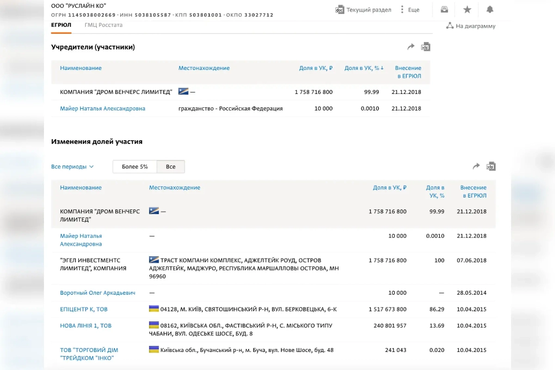Open 'Майер Наталья Александровна' link in founders
Screen dimensions: 555x370
[102, 109]
